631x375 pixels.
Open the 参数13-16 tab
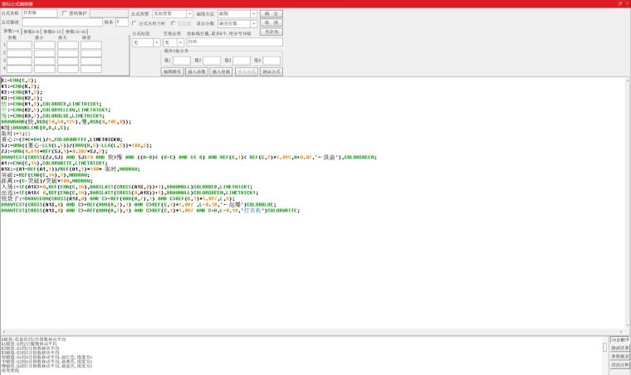(x=76, y=32)
